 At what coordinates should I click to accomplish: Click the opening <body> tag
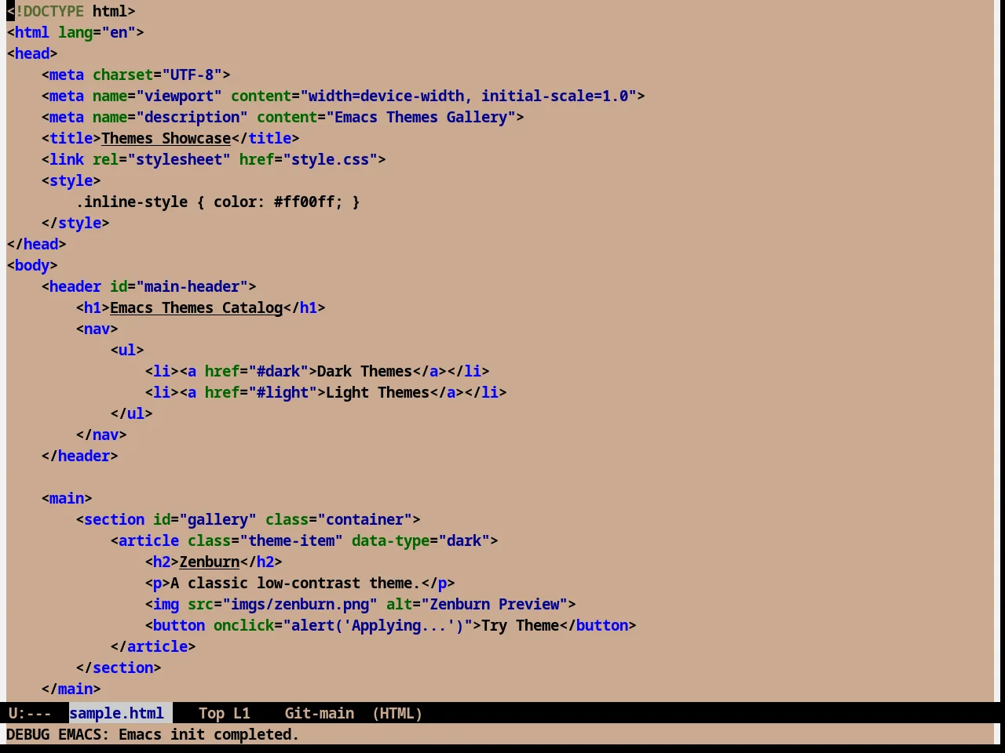coord(32,265)
